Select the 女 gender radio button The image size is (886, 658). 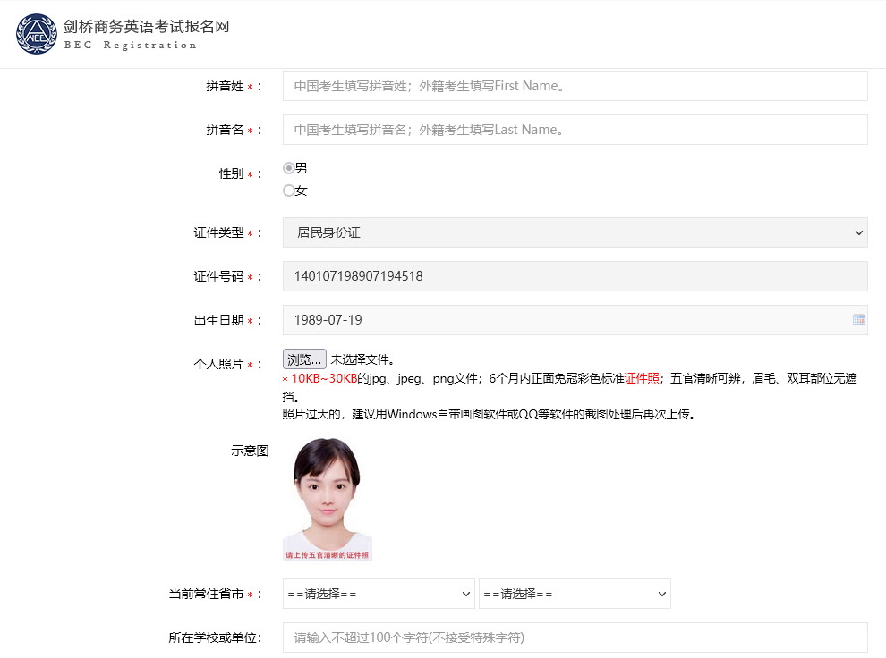point(288,190)
